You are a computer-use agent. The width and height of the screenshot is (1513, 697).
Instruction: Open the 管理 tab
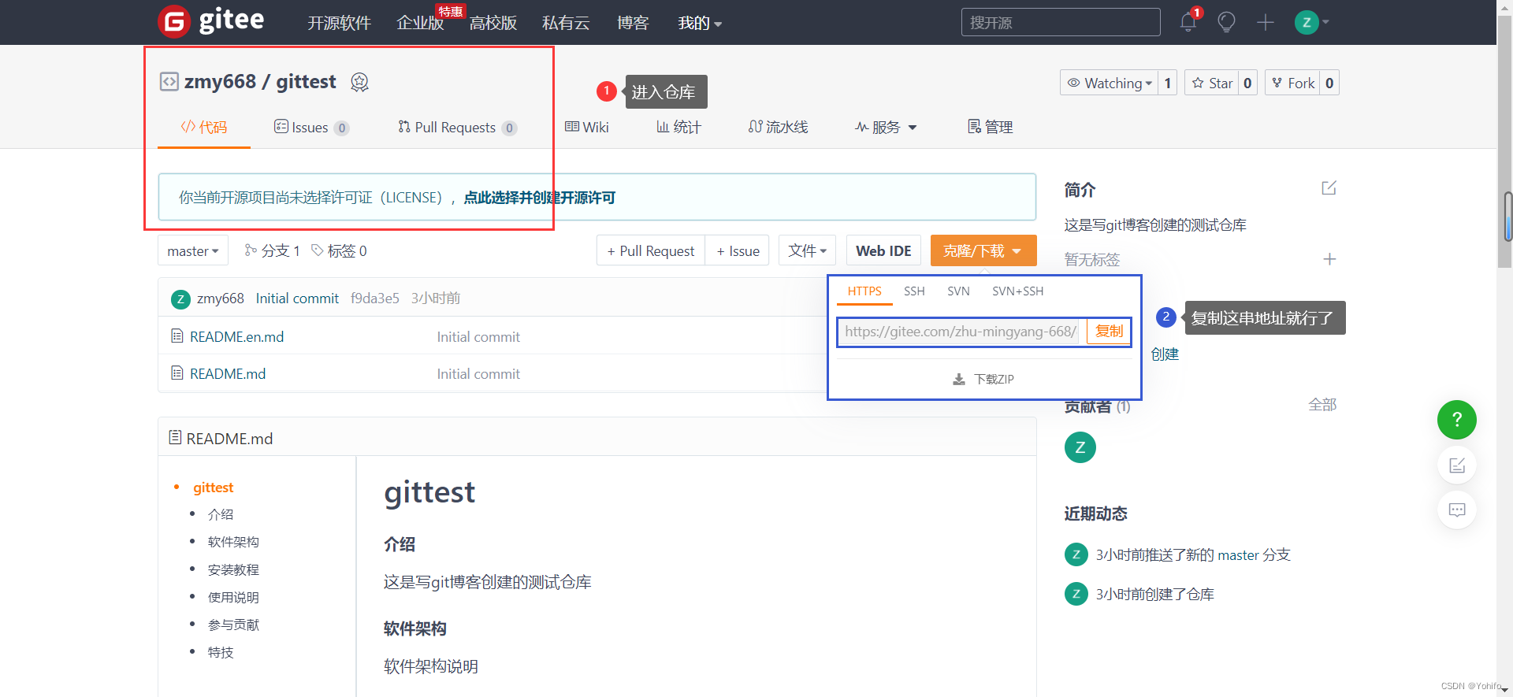pos(990,127)
